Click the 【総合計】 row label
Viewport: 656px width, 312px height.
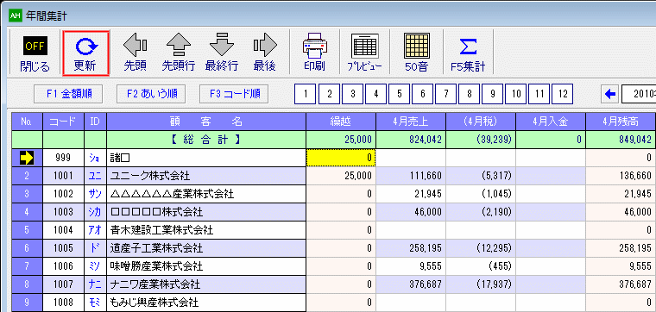pyautogui.click(x=206, y=140)
